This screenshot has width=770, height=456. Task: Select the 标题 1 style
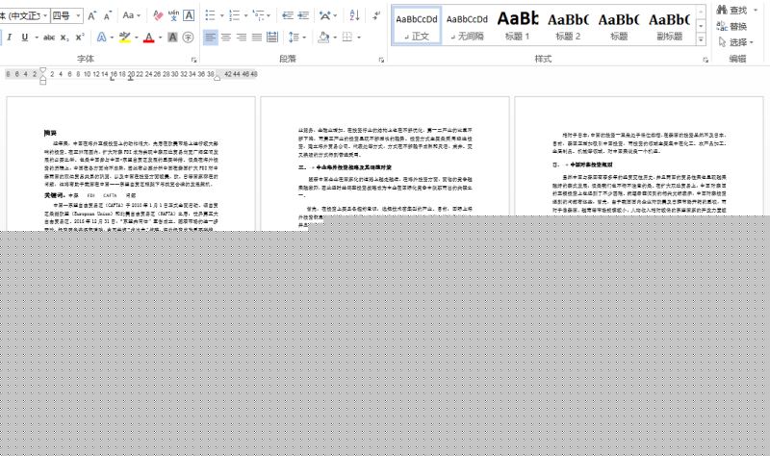click(517, 25)
